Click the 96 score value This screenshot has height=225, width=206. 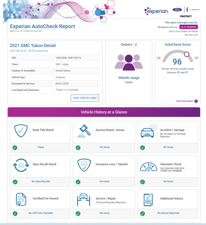pos(177,62)
